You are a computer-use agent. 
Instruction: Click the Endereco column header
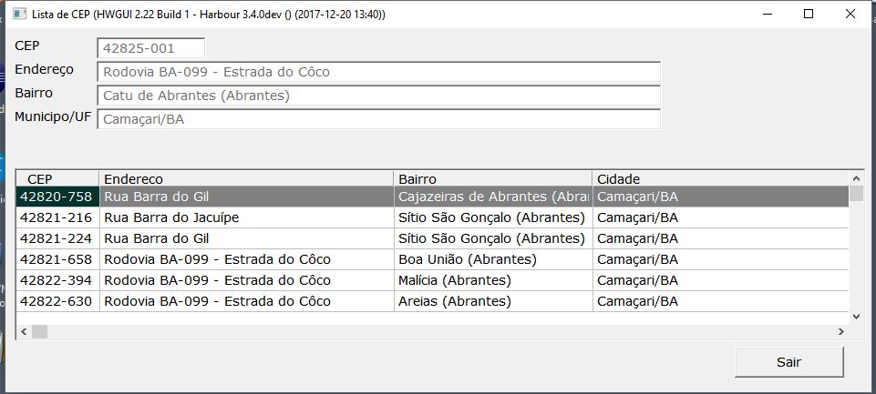(x=246, y=179)
